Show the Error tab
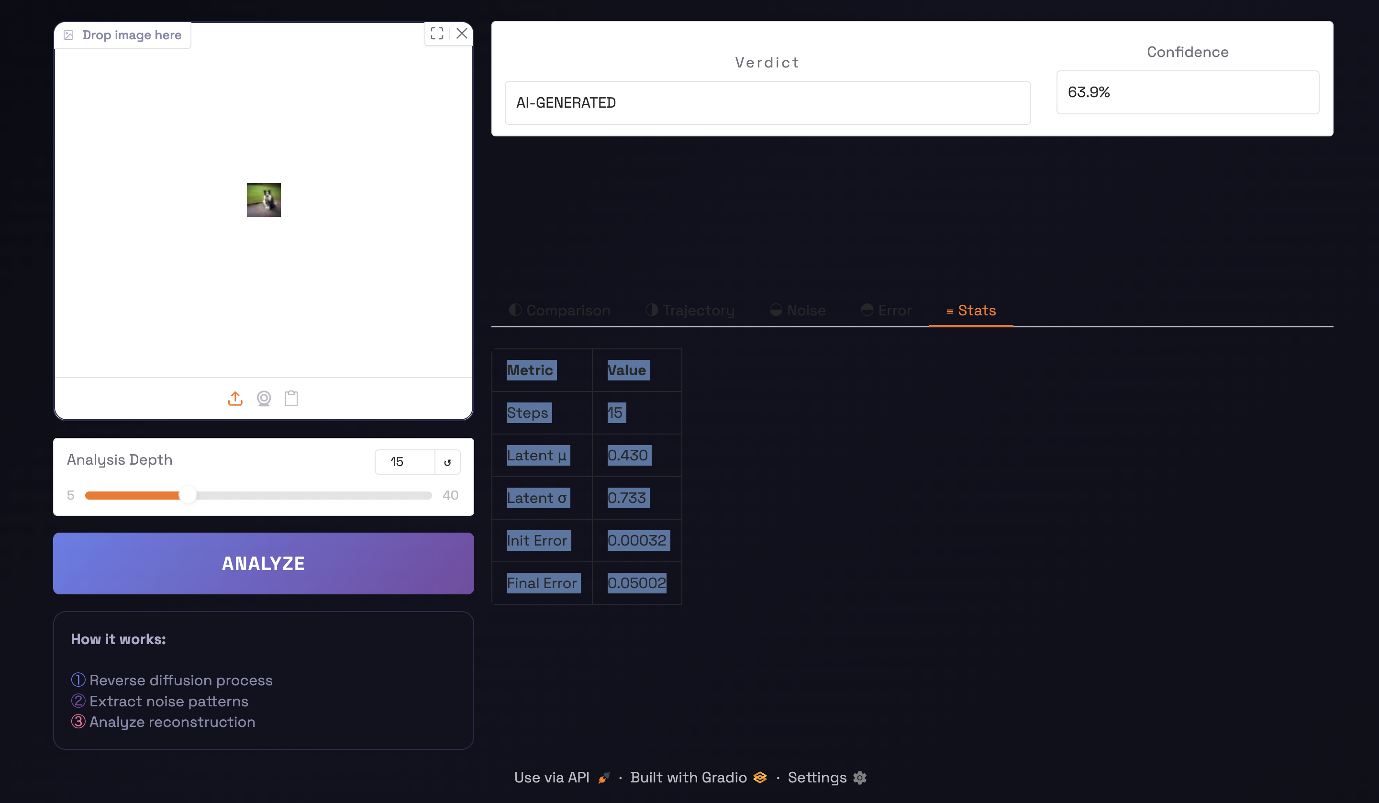Screen dimensions: 1379x803 point(886,311)
